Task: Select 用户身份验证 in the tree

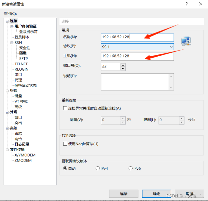Action: pos(26,26)
